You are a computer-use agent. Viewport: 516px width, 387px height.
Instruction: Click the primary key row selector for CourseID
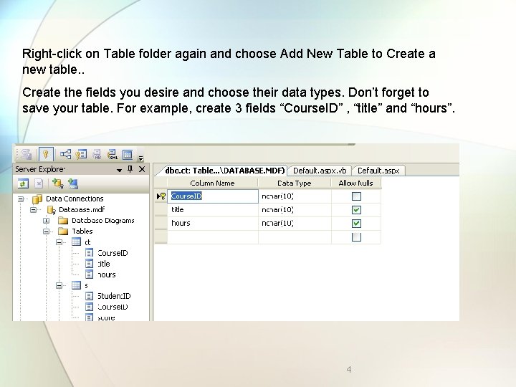click(161, 196)
